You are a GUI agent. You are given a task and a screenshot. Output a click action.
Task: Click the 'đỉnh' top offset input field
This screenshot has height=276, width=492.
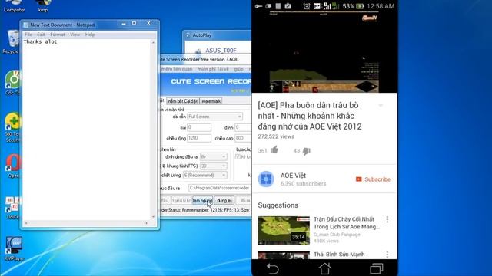tap(243, 127)
